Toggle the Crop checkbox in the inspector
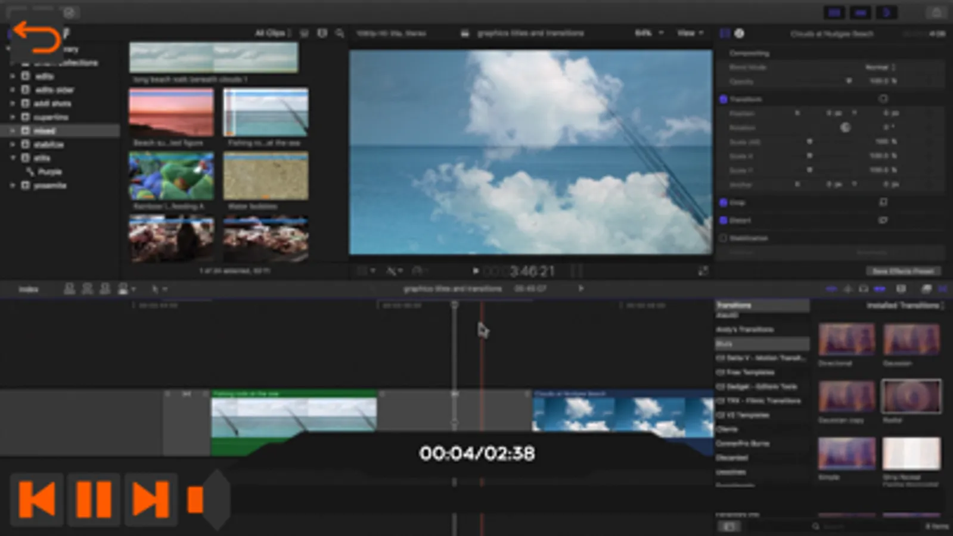Image resolution: width=953 pixels, height=536 pixels. tap(724, 202)
